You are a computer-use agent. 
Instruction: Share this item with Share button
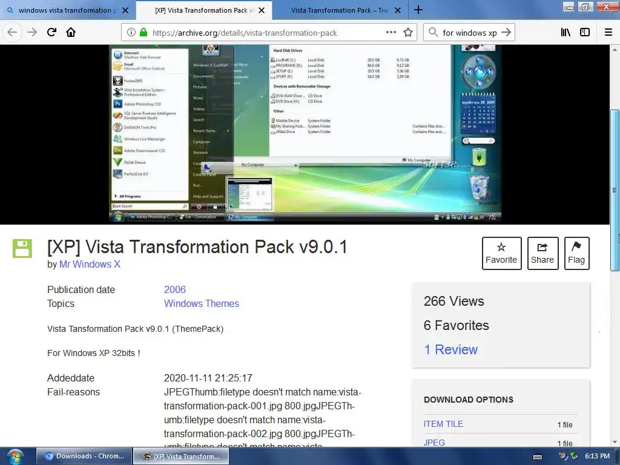(542, 254)
